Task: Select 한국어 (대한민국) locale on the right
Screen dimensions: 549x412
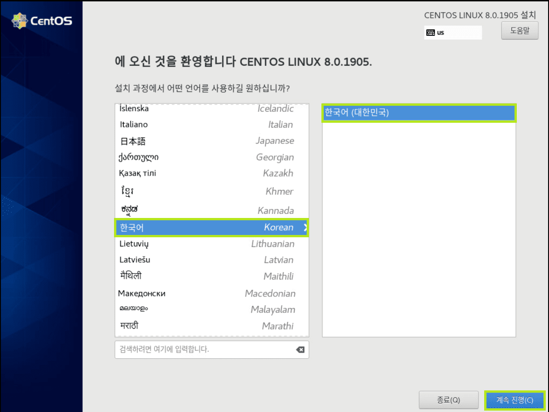Action: pyautogui.click(x=418, y=113)
